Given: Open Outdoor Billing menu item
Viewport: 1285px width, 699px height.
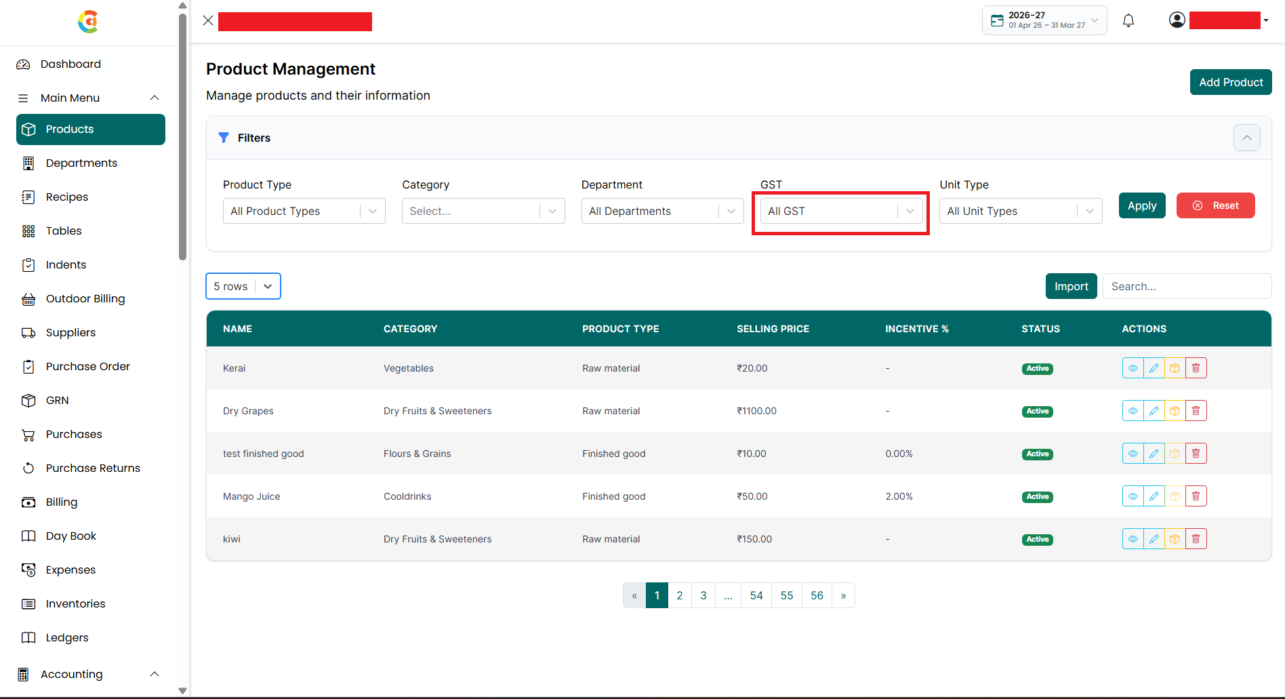Looking at the screenshot, I should coord(91,298).
